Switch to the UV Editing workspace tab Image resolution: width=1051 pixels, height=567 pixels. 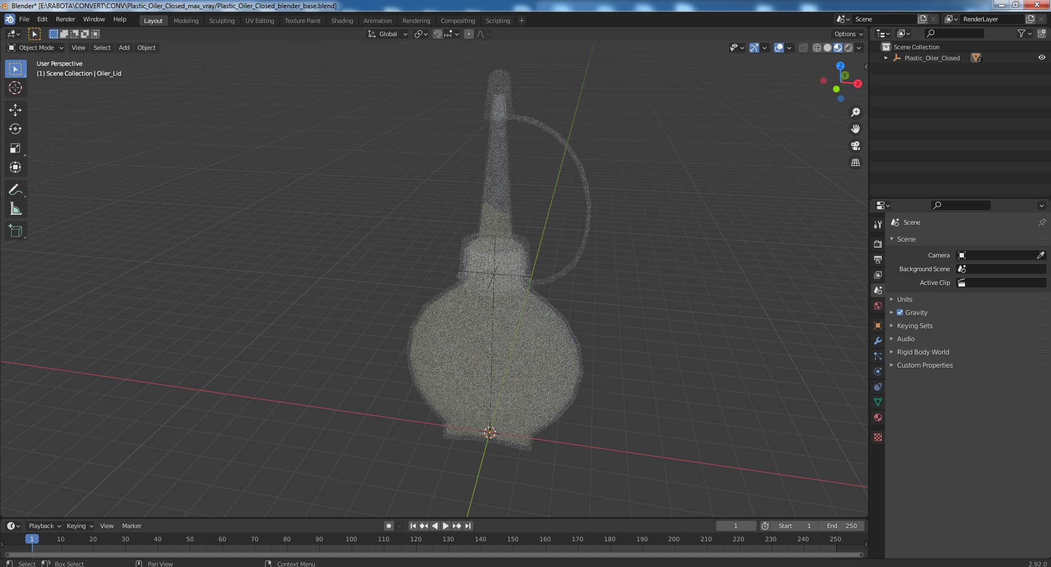(x=259, y=21)
